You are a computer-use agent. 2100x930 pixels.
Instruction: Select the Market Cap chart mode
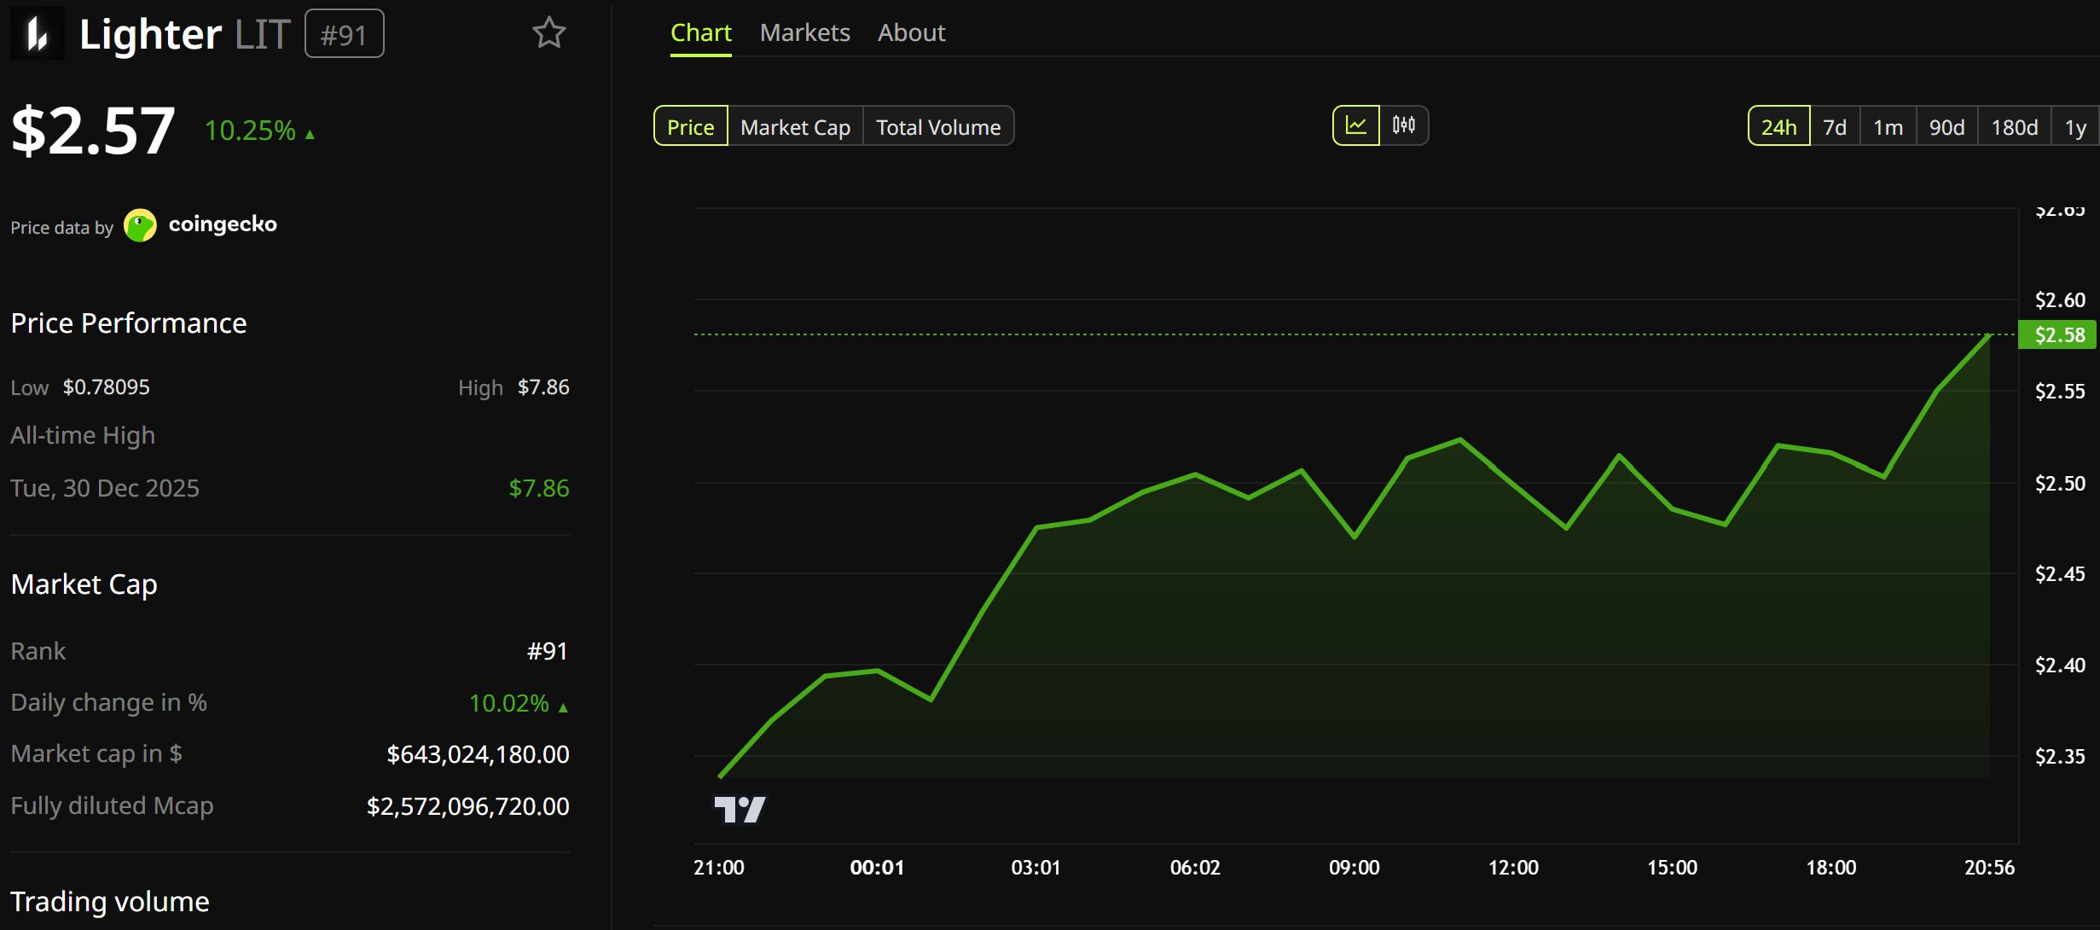[x=795, y=126]
